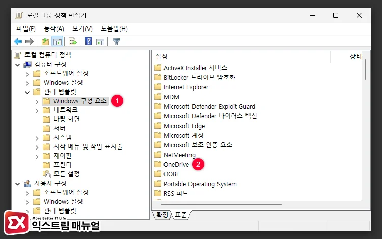Expand the 제어판 node

(37, 157)
